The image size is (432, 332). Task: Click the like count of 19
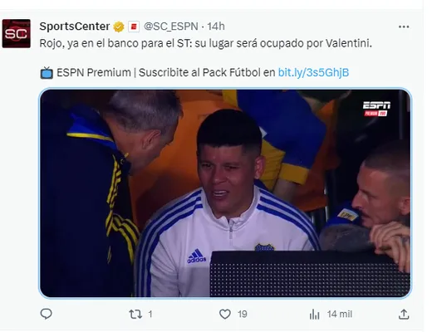(243, 315)
